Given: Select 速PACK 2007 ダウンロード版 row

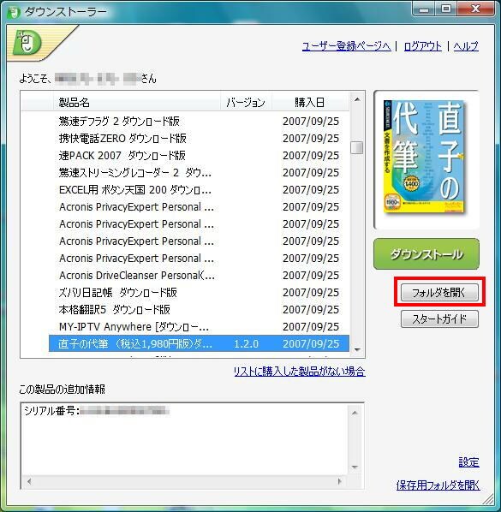Looking at the screenshot, I should [199, 156].
